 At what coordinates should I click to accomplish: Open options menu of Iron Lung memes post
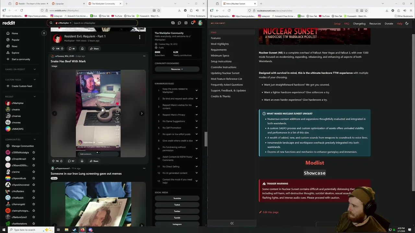pos(144,168)
